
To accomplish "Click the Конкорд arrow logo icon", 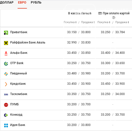I will coord(6,115).
